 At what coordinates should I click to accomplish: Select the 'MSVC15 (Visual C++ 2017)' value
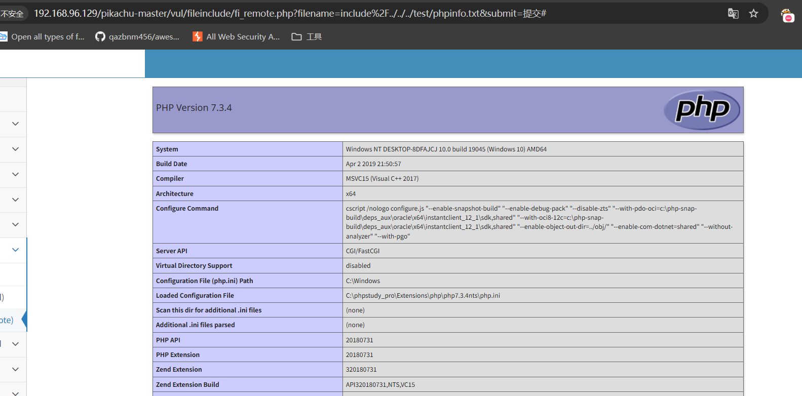pyautogui.click(x=382, y=179)
